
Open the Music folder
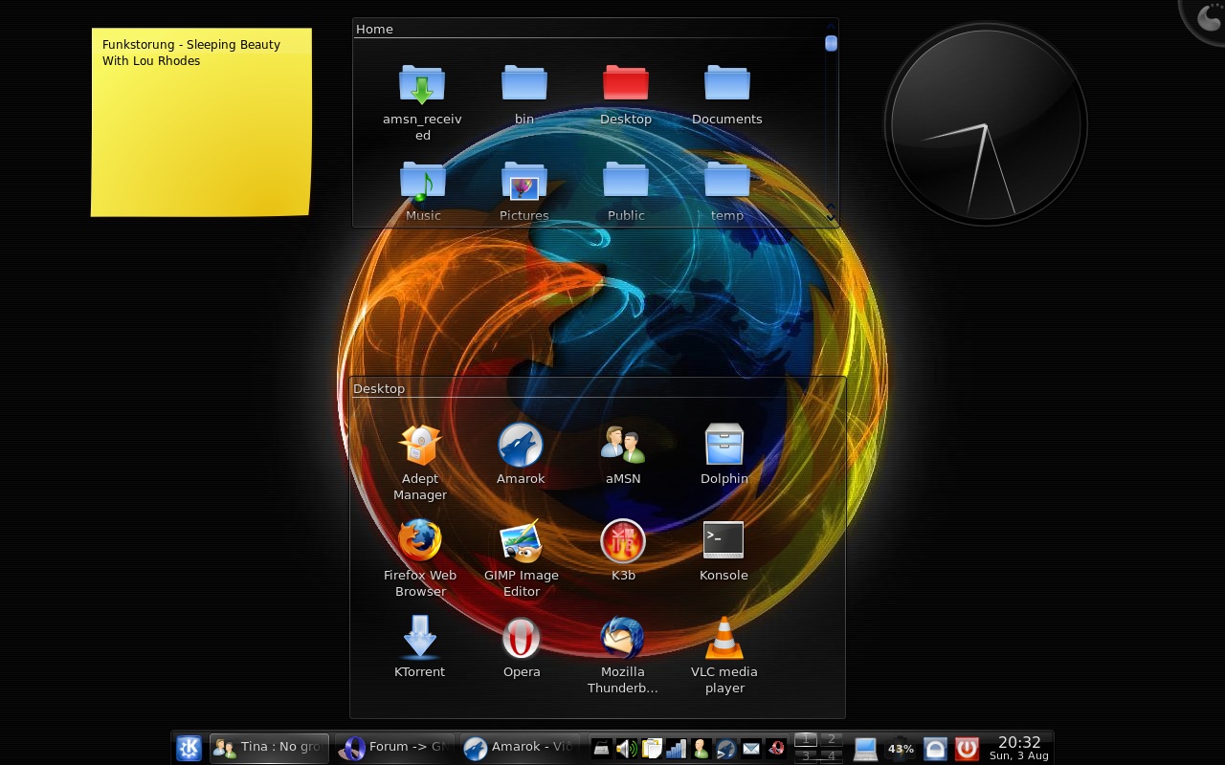click(423, 191)
